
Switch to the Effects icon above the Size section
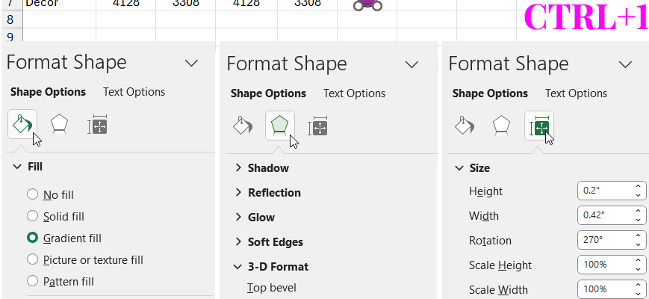point(501,126)
